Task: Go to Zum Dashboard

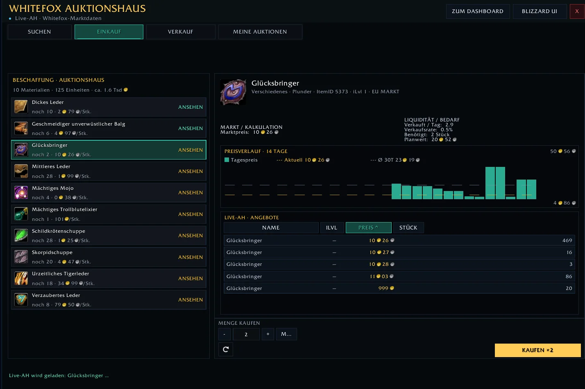Action: point(478,11)
